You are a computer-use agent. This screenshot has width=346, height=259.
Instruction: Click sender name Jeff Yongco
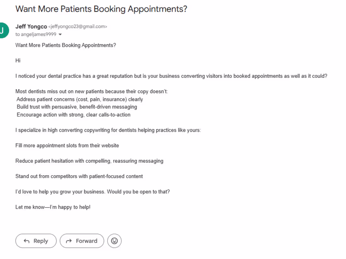31,27
